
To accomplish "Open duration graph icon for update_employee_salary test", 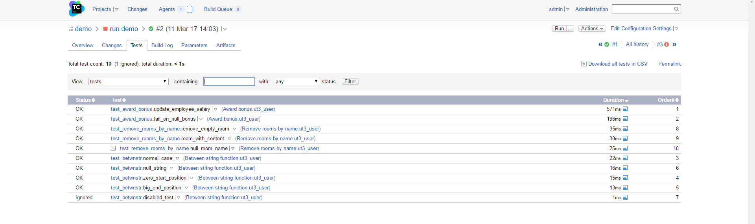I will point(625,109).
